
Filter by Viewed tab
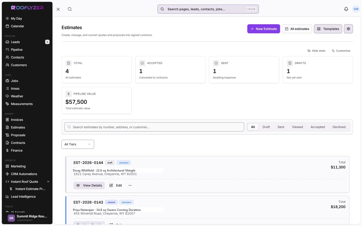point(297,127)
